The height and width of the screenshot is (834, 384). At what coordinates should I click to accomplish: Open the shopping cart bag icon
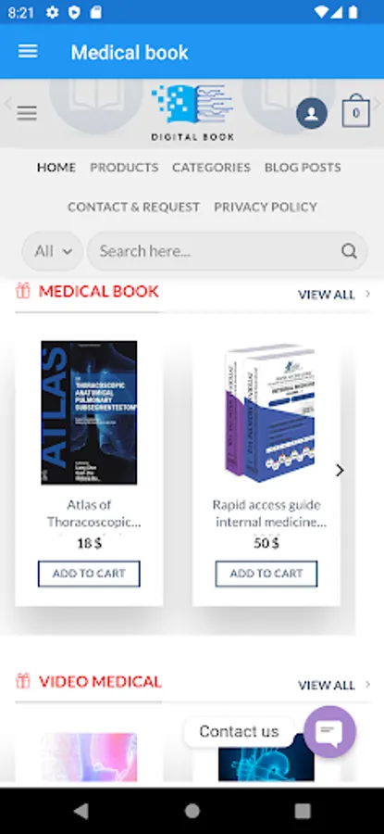(355, 111)
